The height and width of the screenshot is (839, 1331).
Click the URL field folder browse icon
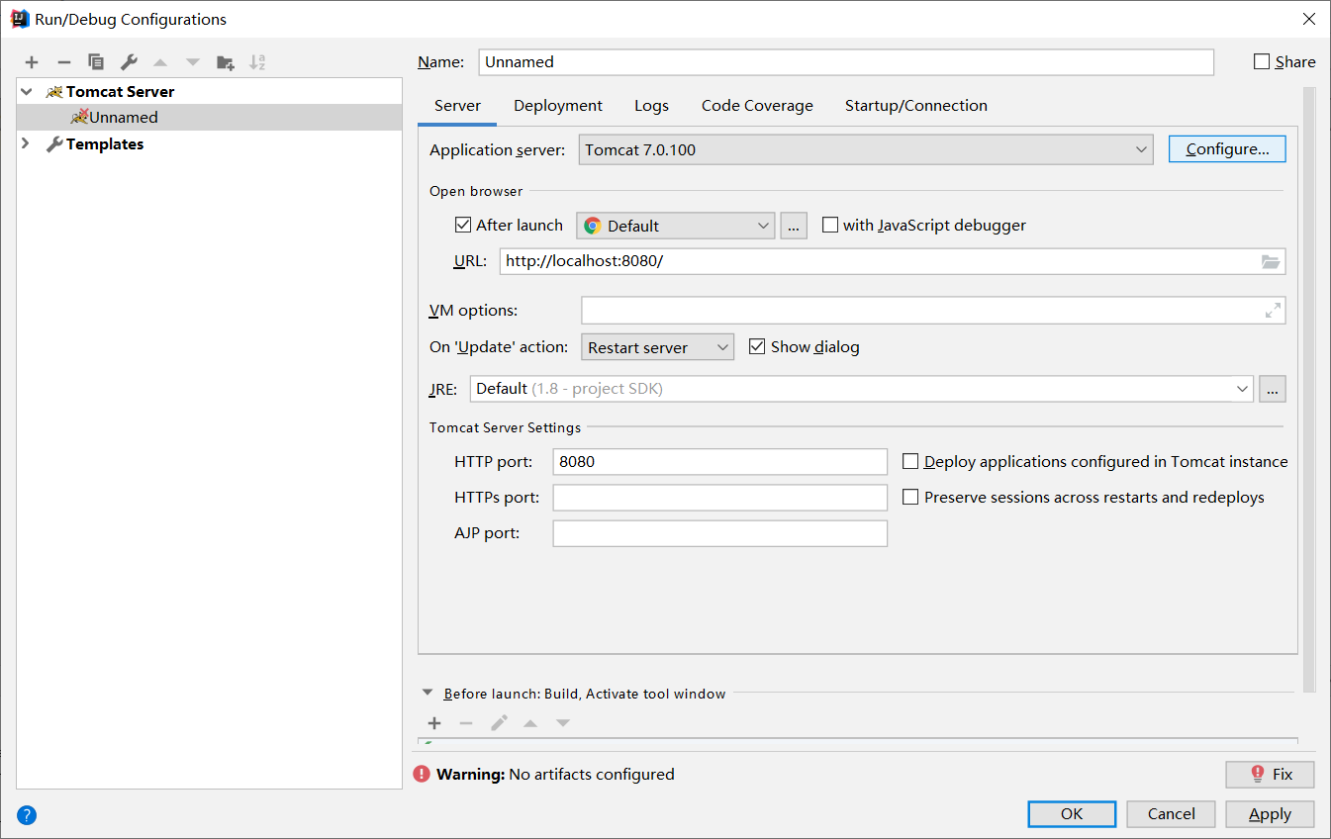click(1271, 261)
